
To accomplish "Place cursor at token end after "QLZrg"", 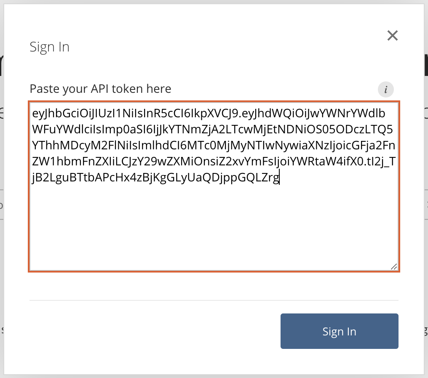I will (279, 178).
